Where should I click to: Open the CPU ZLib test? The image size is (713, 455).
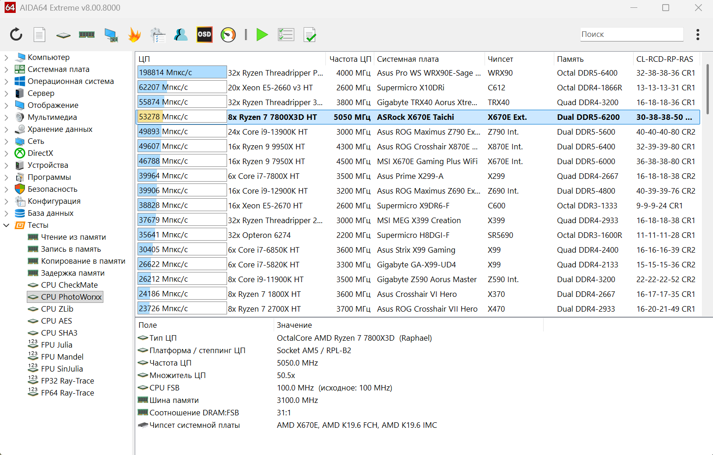57,309
